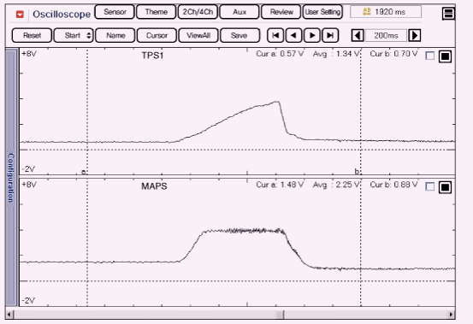
Task: Click the Reset button
Action: [x=32, y=36]
